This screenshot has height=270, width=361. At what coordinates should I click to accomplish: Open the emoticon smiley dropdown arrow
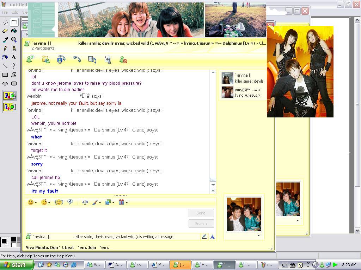point(36,202)
